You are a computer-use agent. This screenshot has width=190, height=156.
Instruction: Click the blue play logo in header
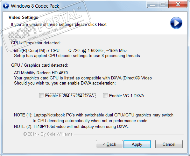click(x=176, y=23)
